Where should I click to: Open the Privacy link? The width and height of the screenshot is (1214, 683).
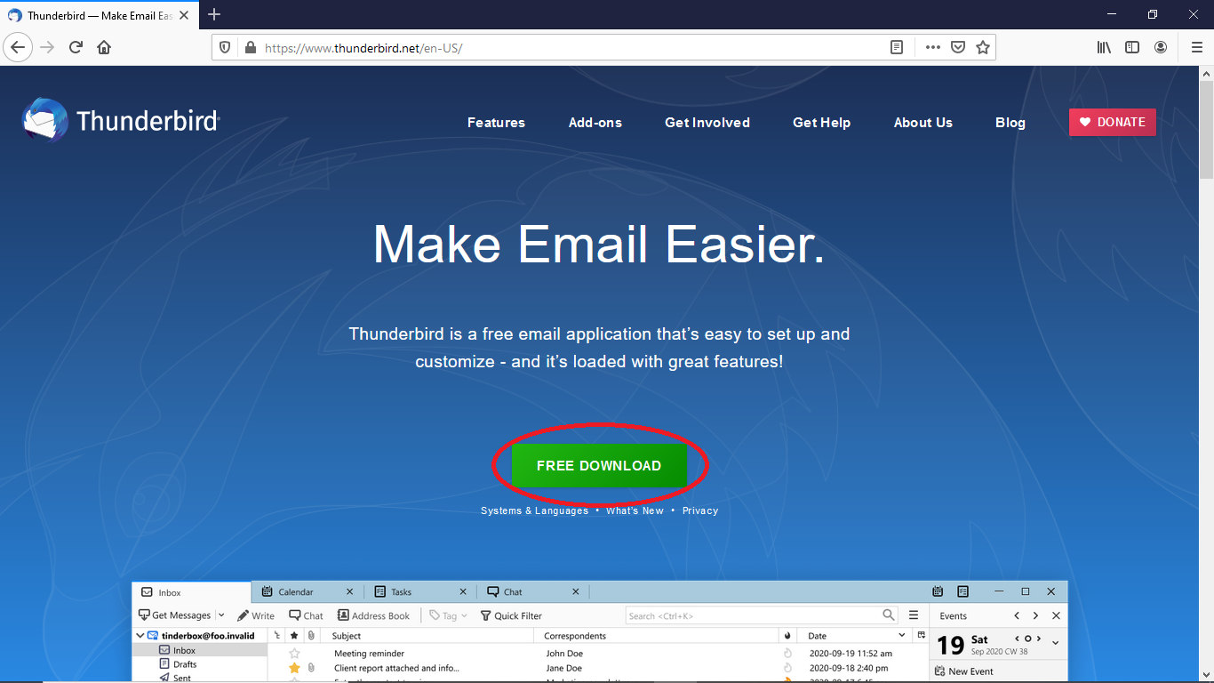coord(700,510)
